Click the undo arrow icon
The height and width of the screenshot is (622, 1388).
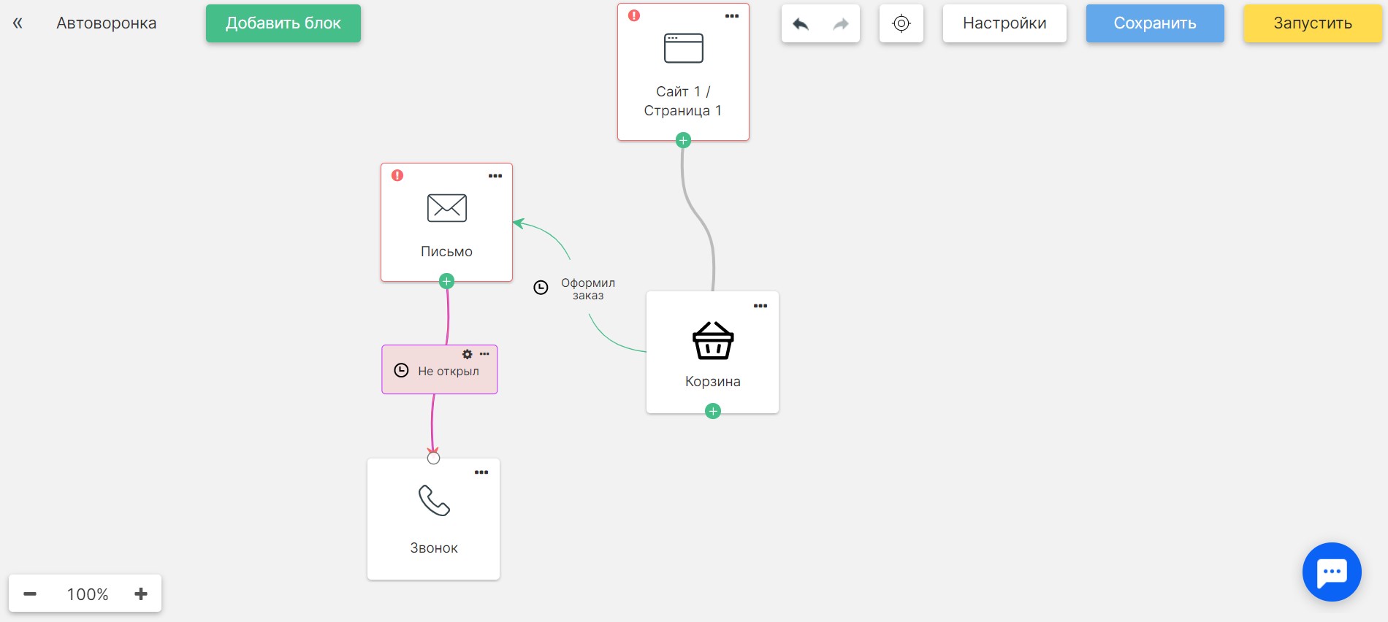click(x=801, y=24)
